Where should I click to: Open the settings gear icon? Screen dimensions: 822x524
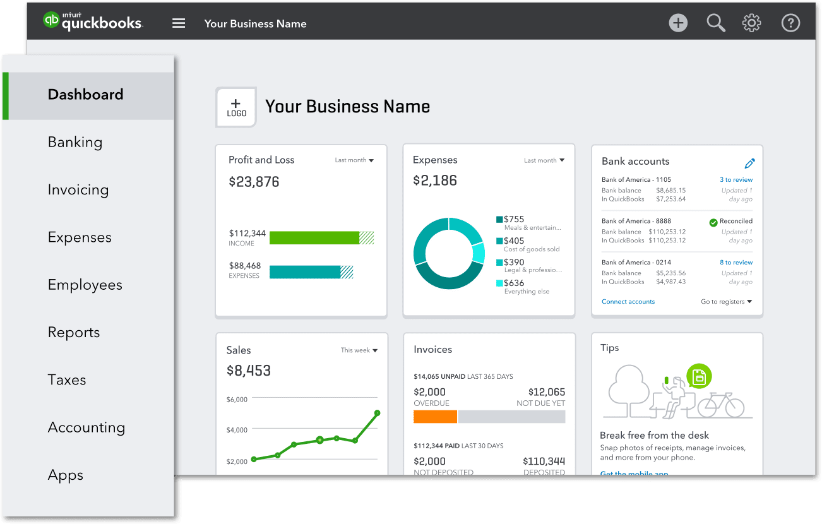point(751,23)
